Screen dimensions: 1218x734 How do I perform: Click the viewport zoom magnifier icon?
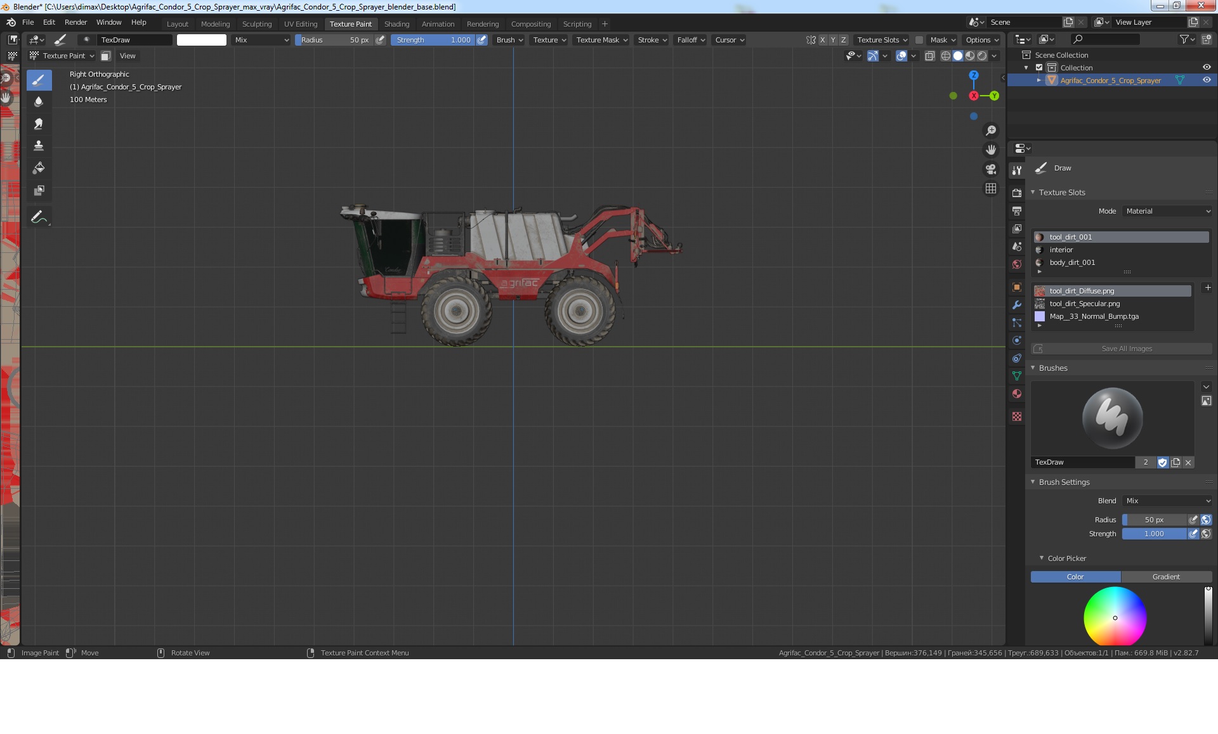pos(990,131)
